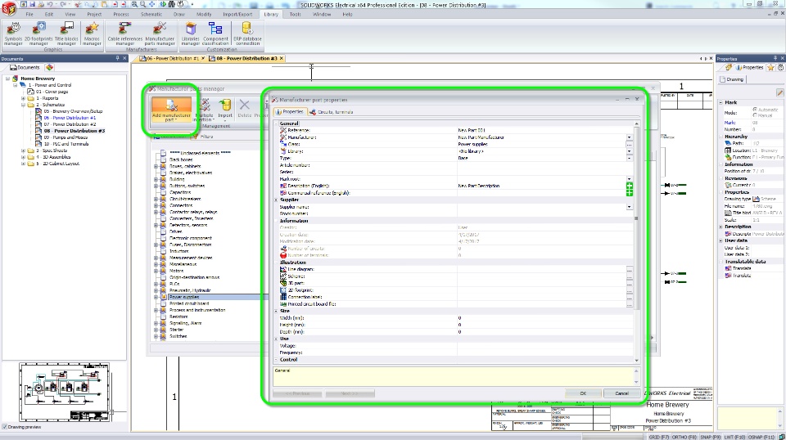
Task: Click the Cancel button
Action: [621, 393]
